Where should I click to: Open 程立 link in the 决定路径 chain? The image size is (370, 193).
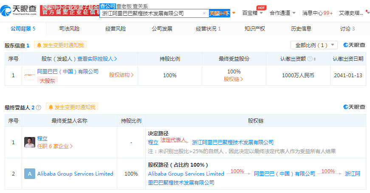point(153,143)
